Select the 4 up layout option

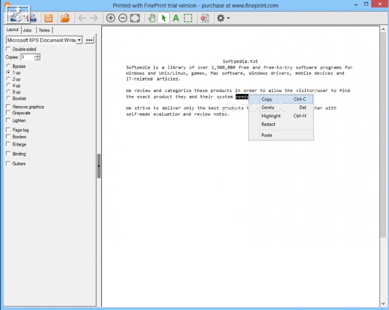(x=8, y=85)
